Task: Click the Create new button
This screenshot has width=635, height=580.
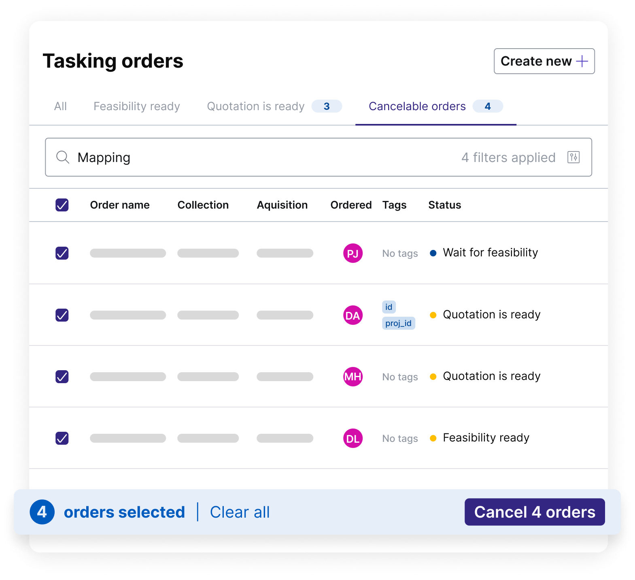Action: pyautogui.click(x=544, y=61)
